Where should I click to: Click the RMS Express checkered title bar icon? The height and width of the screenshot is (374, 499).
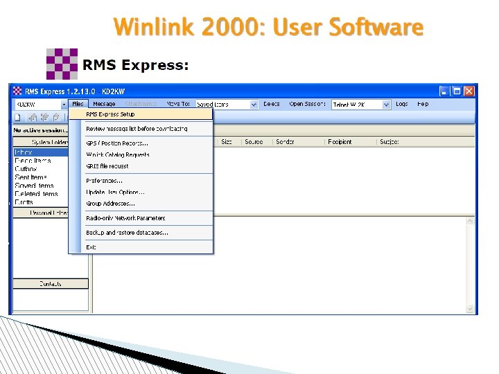click(17, 91)
